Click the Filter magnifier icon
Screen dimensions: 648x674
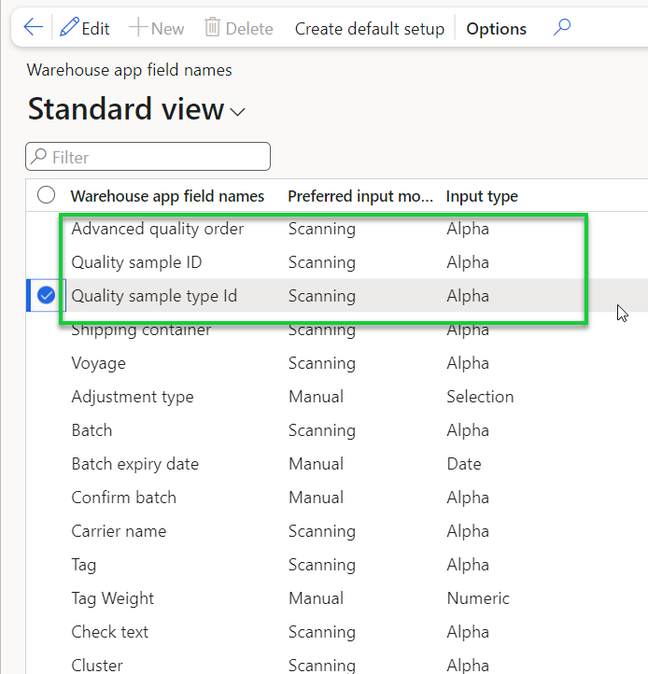coord(39,156)
